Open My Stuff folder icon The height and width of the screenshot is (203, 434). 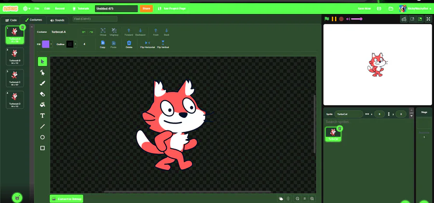(391, 9)
